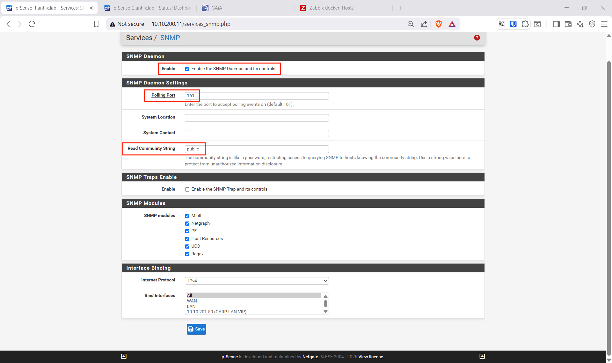Open Leo AI sparkle icon
Screen dimensions: 612x363
(x=580, y=24)
